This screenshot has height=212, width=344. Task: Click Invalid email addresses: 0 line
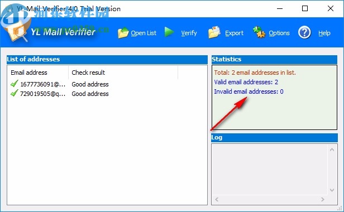click(249, 91)
